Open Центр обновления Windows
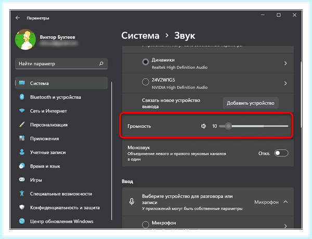Screen dimensions: 312x239 (61, 221)
